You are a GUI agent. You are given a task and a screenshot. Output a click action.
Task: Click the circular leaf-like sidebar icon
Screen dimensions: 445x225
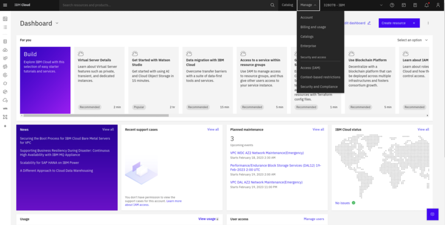tap(5, 66)
